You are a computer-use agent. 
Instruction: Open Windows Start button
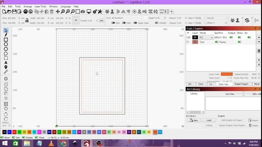5,143
